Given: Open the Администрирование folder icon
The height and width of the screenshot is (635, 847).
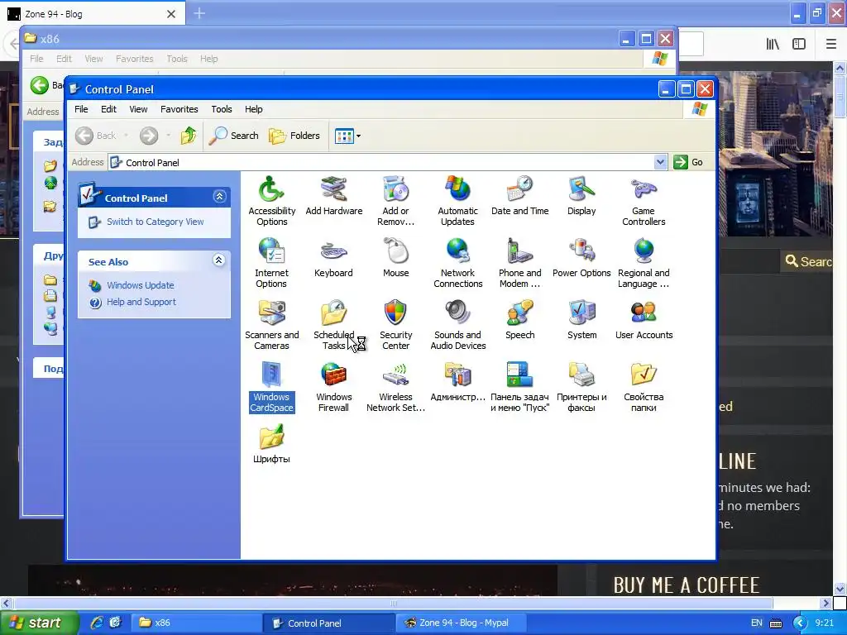Looking at the screenshot, I should click(x=457, y=382).
